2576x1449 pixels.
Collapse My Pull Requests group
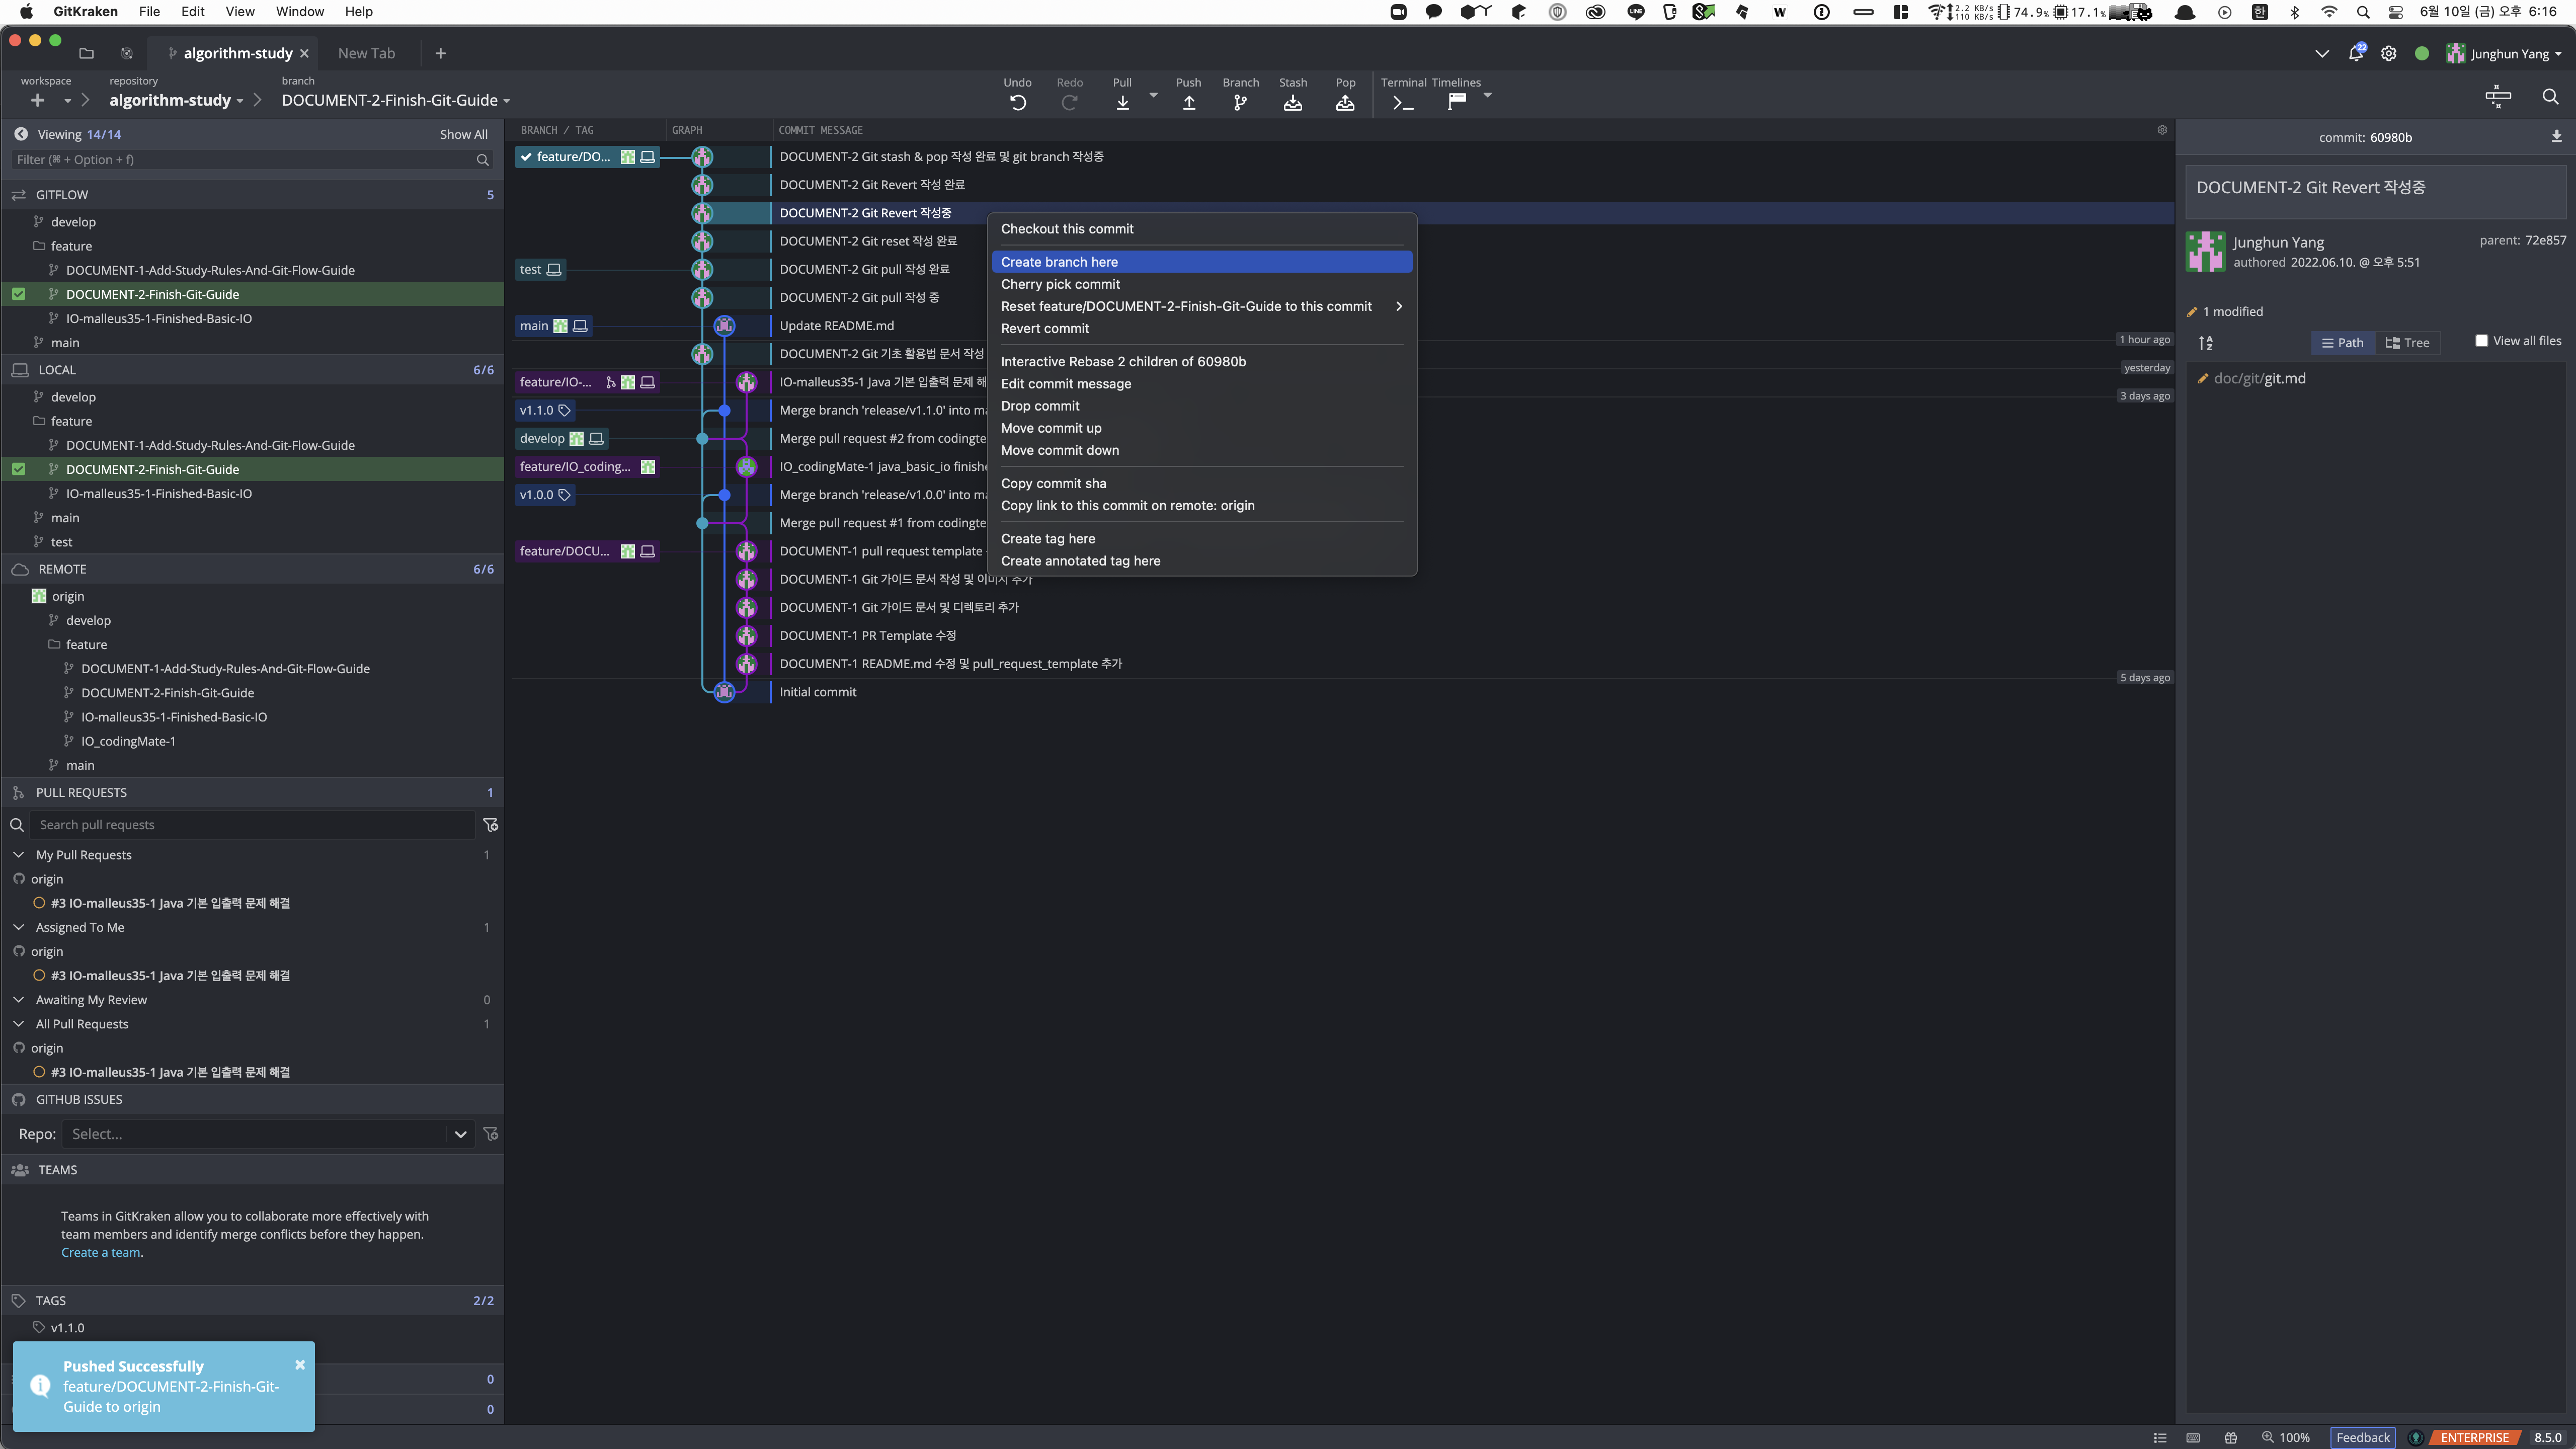pos(18,855)
